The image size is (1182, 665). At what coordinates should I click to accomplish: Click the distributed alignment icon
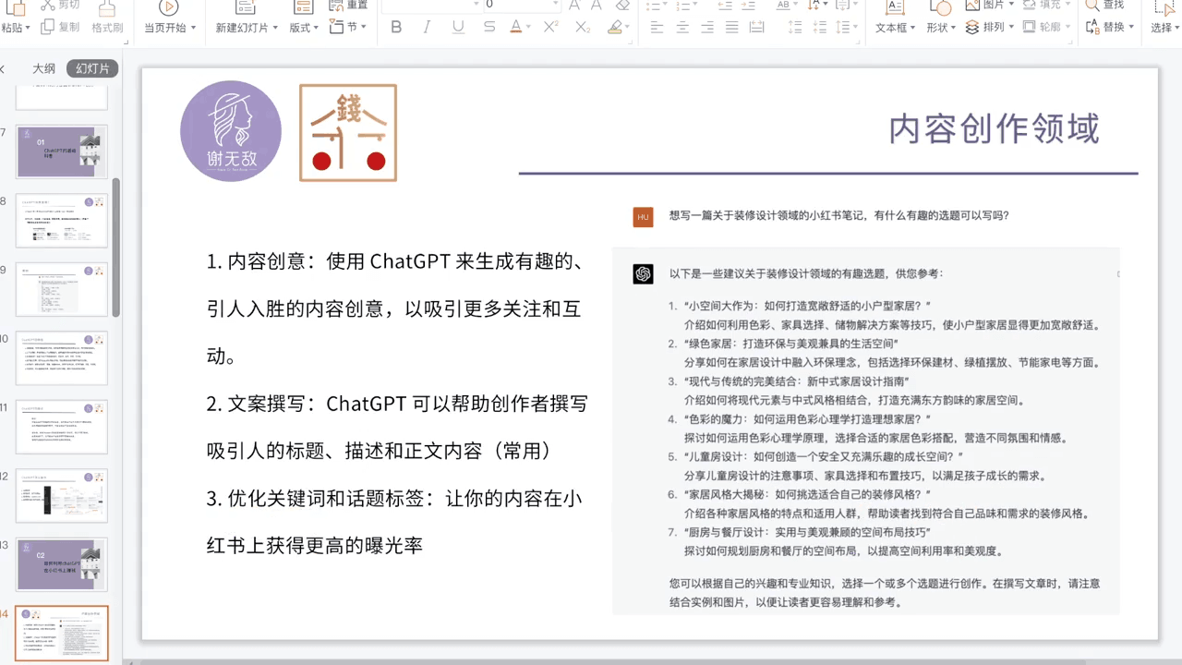756,27
